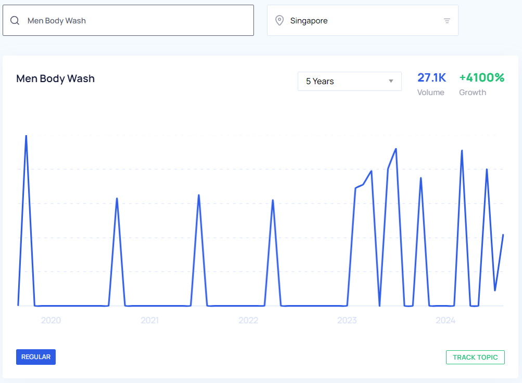
Task: Click the 2022 label on the axis
Action: [x=248, y=321]
